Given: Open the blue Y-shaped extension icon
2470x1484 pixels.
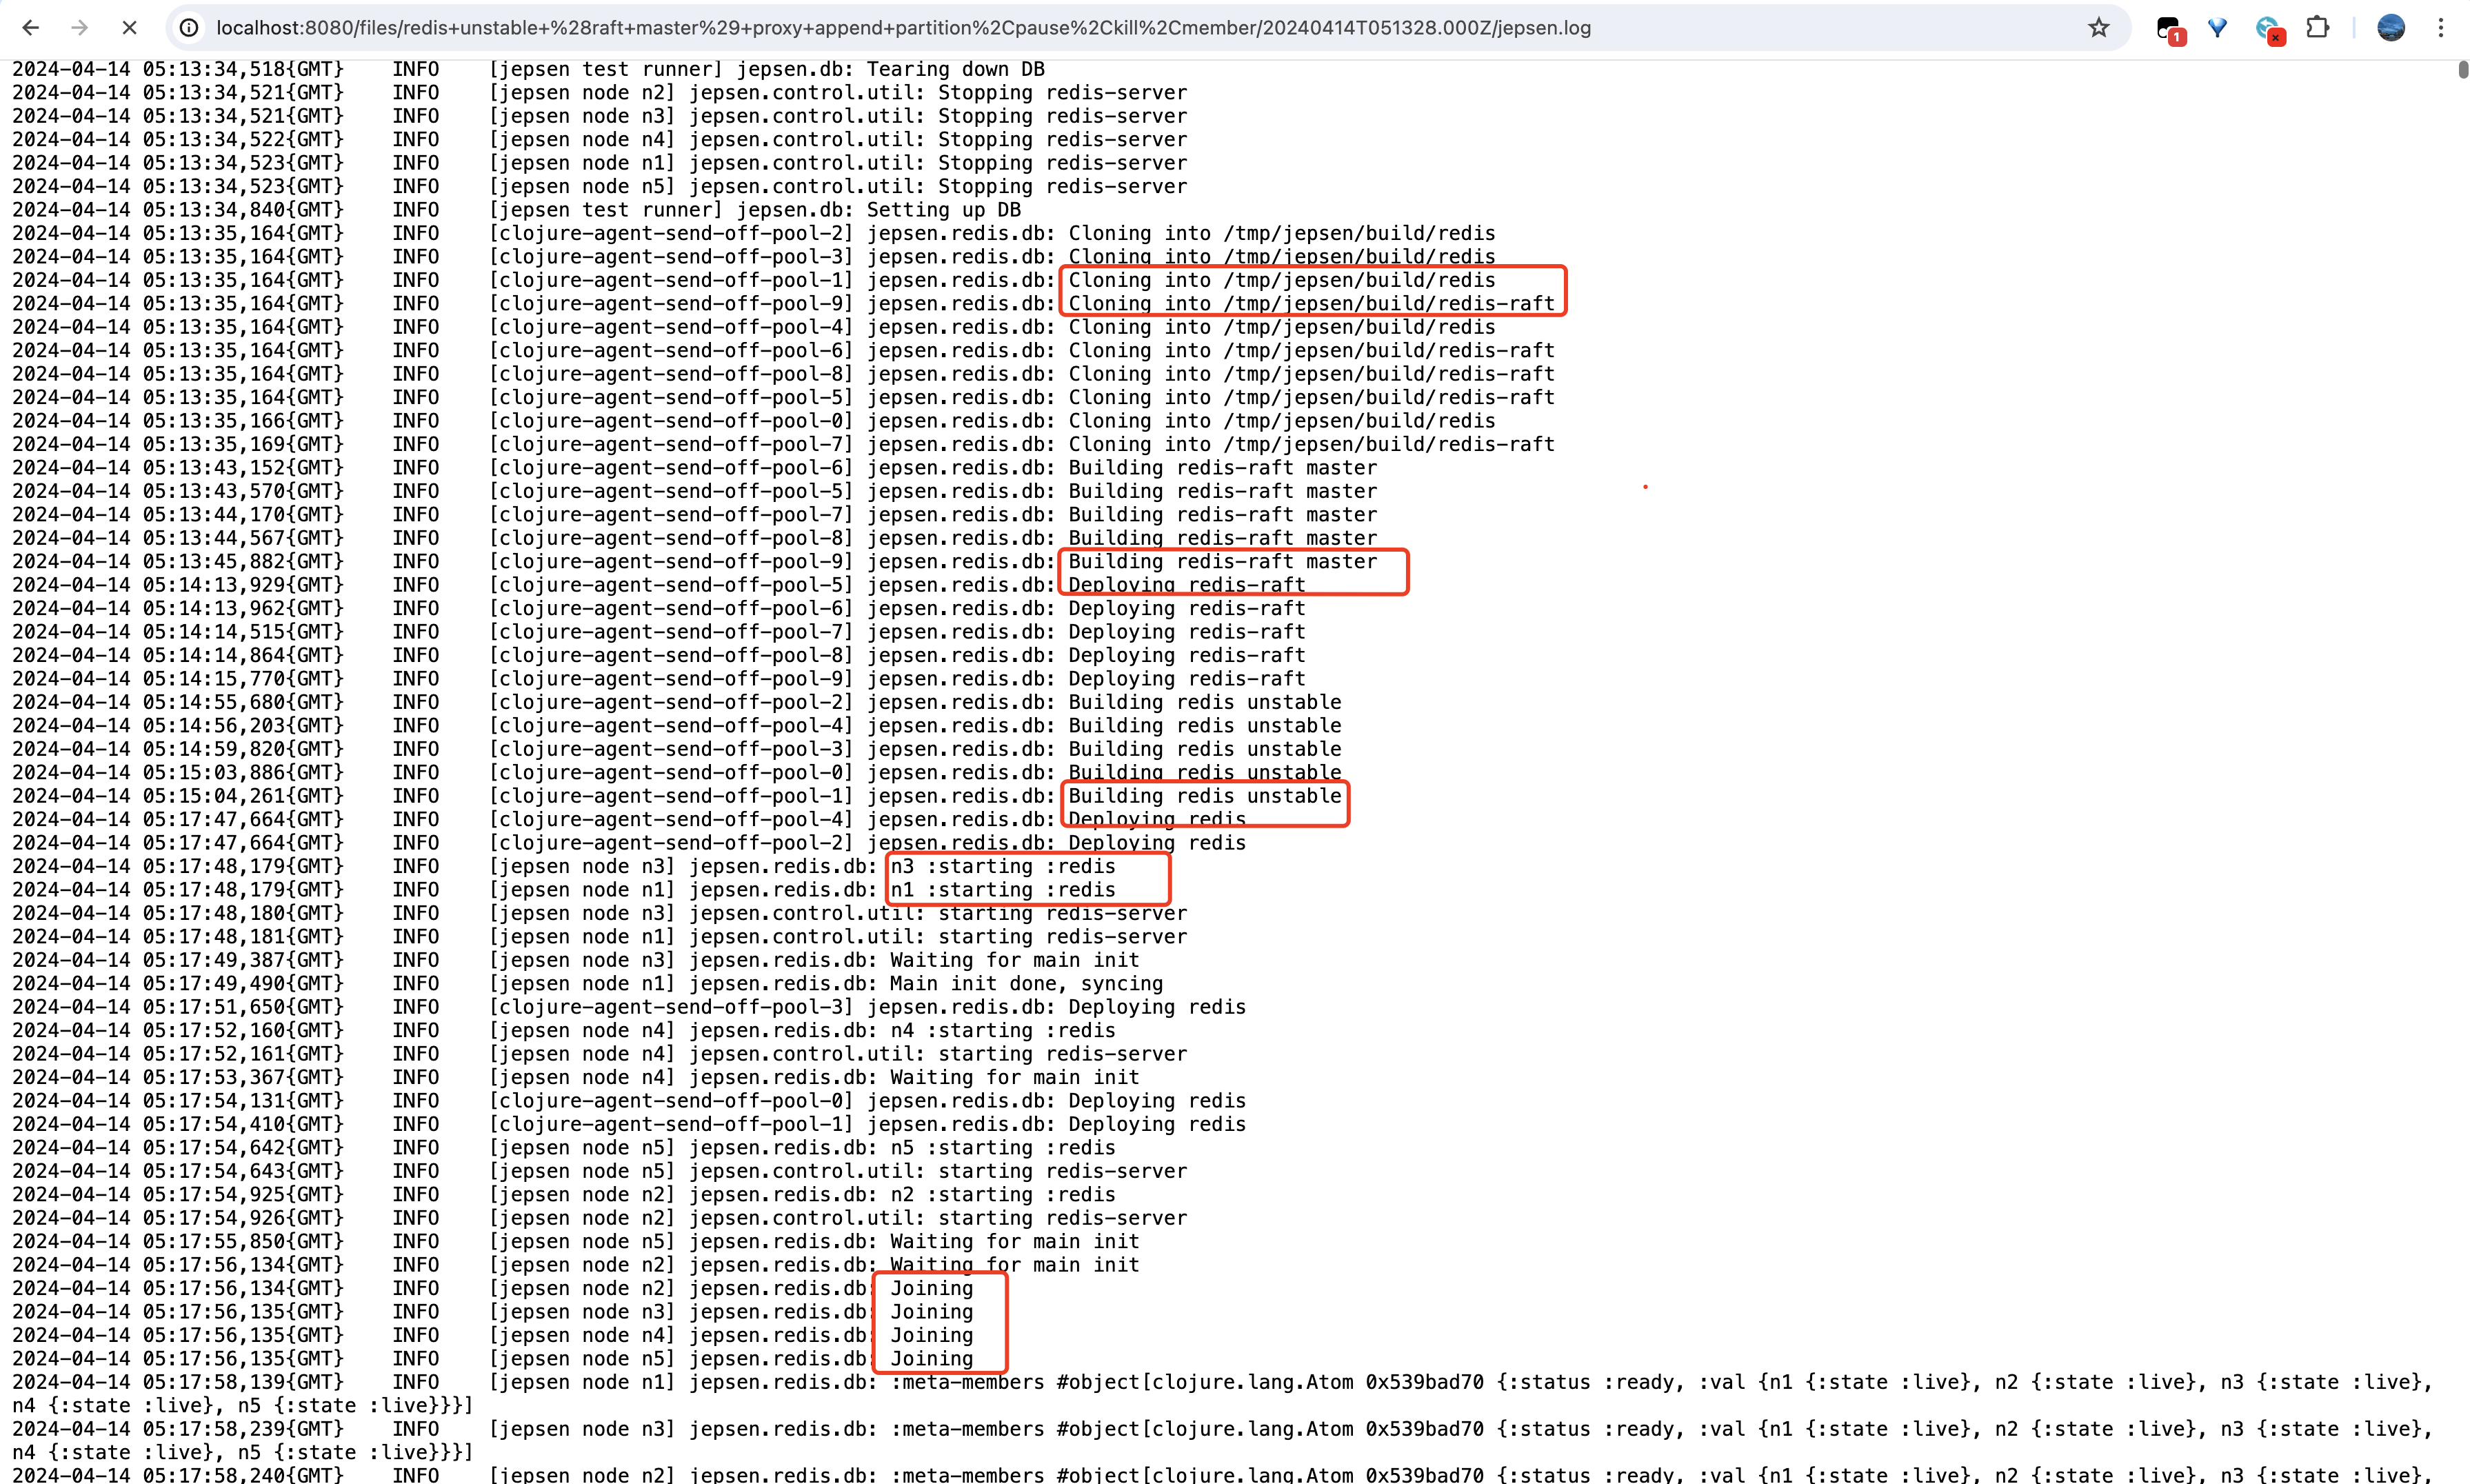Looking at the screenshot, I should (2218, 28).
